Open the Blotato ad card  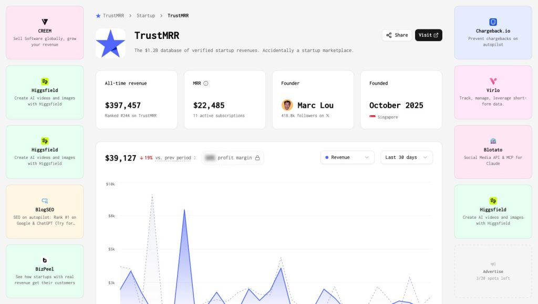tap(493, 152)
